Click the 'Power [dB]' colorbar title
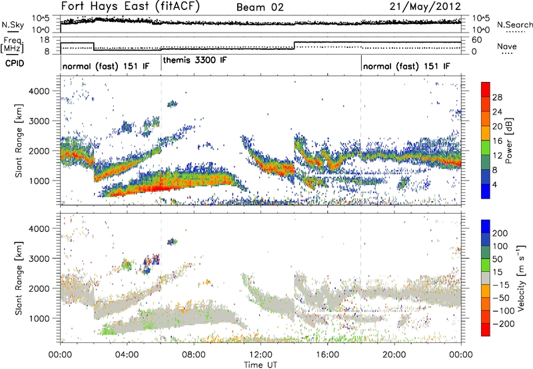The image size is (533, 369). (508, 141)
